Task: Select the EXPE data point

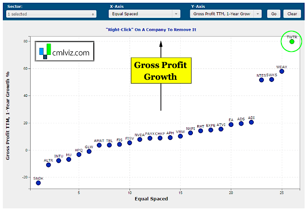Action: click(x=211, y=130)
